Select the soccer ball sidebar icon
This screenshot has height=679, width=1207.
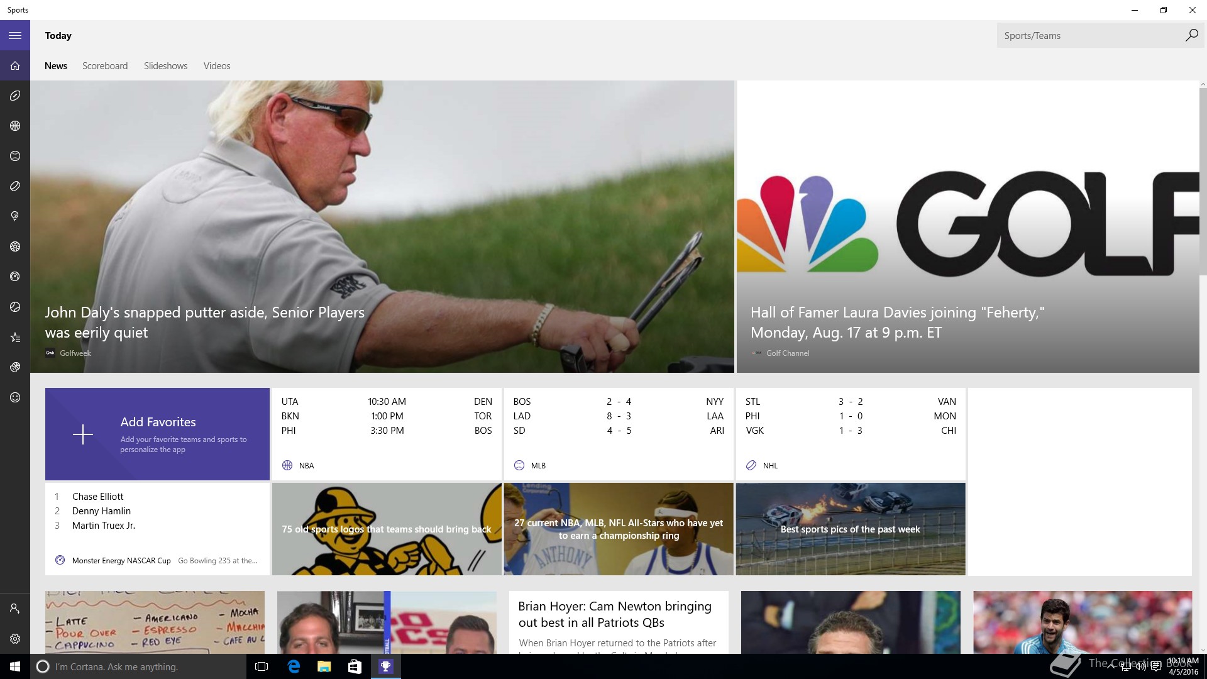(x=15, y=246)
